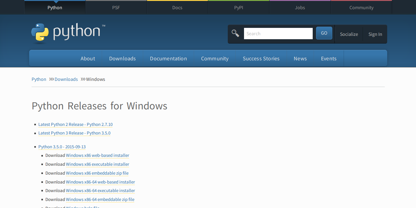Open the Downloads navigation menu

[x=122, y=59]
